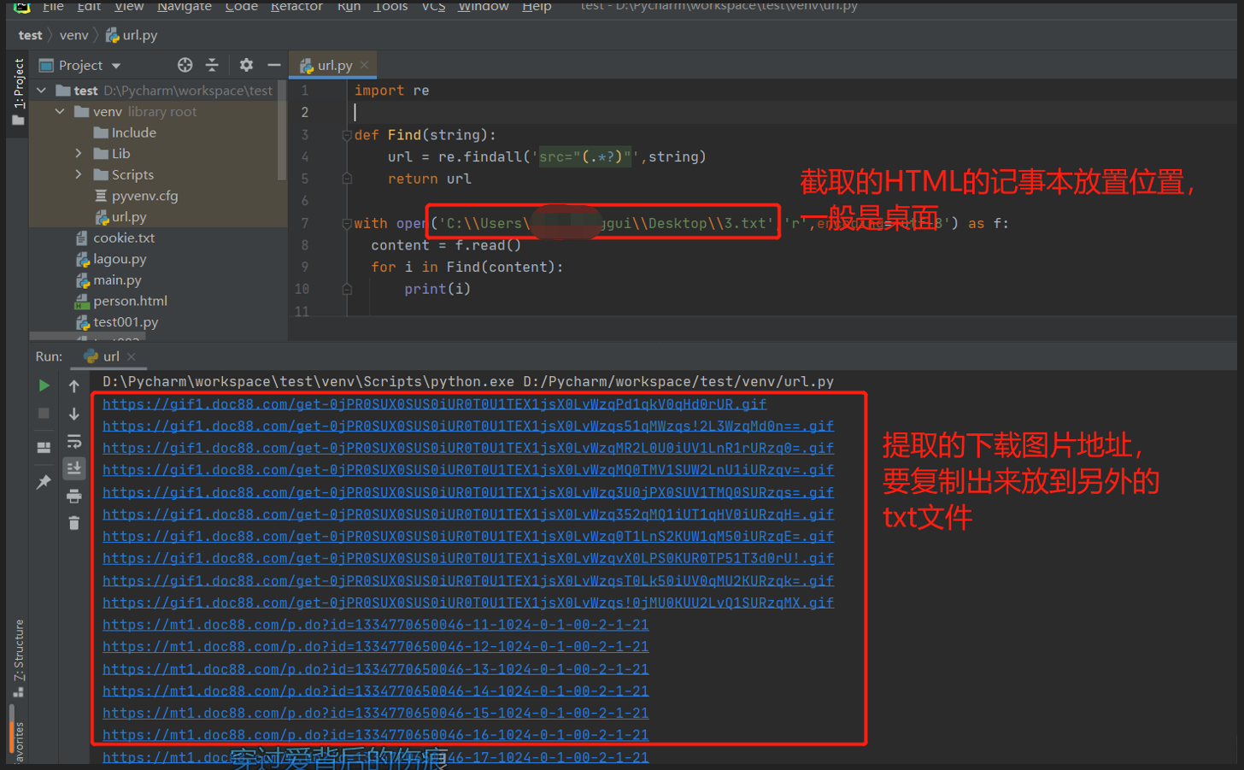
Task: Clear console output with the trash icon
Action: coord(74,523)
